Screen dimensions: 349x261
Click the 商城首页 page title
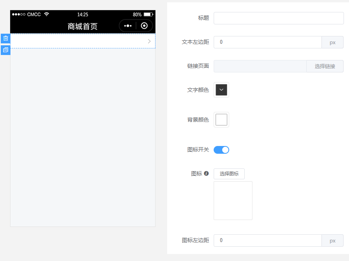[x=83, y=26]
